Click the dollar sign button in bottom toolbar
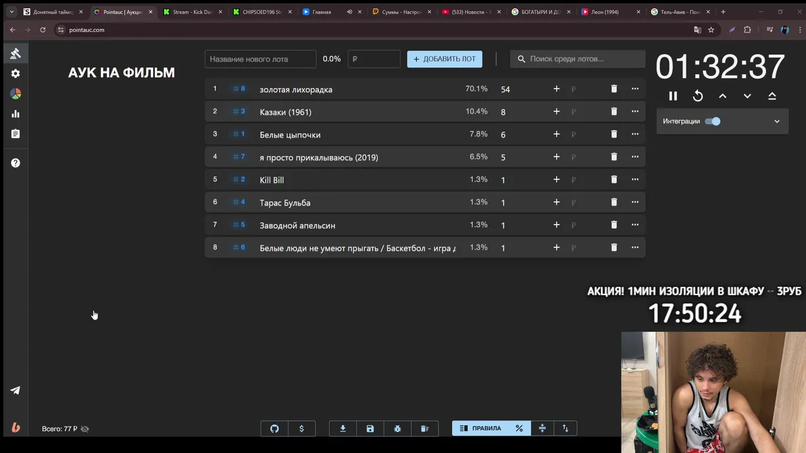 pyautogui.click(x=302, y=428)
